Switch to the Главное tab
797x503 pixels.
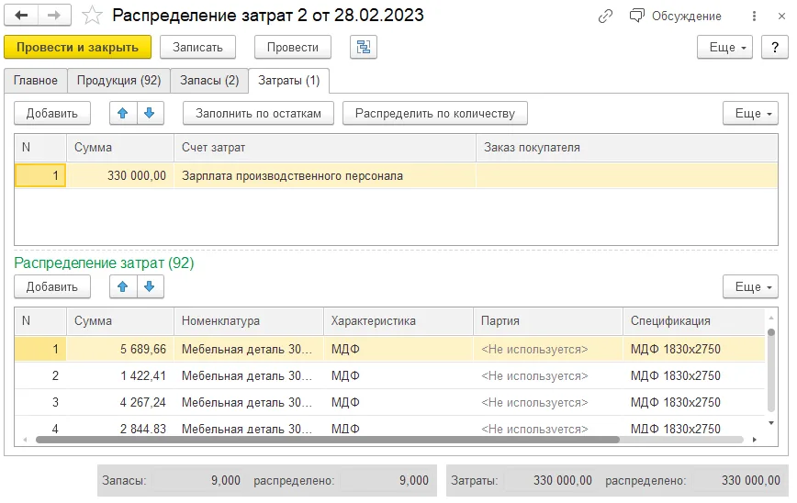click(x=36, y=81)
